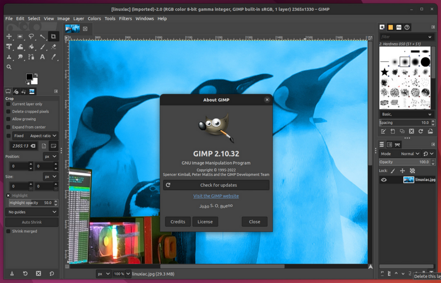Open the No guides dropdown
The width and height of the screenshot is (441, 283).
(x=32, y=212)
